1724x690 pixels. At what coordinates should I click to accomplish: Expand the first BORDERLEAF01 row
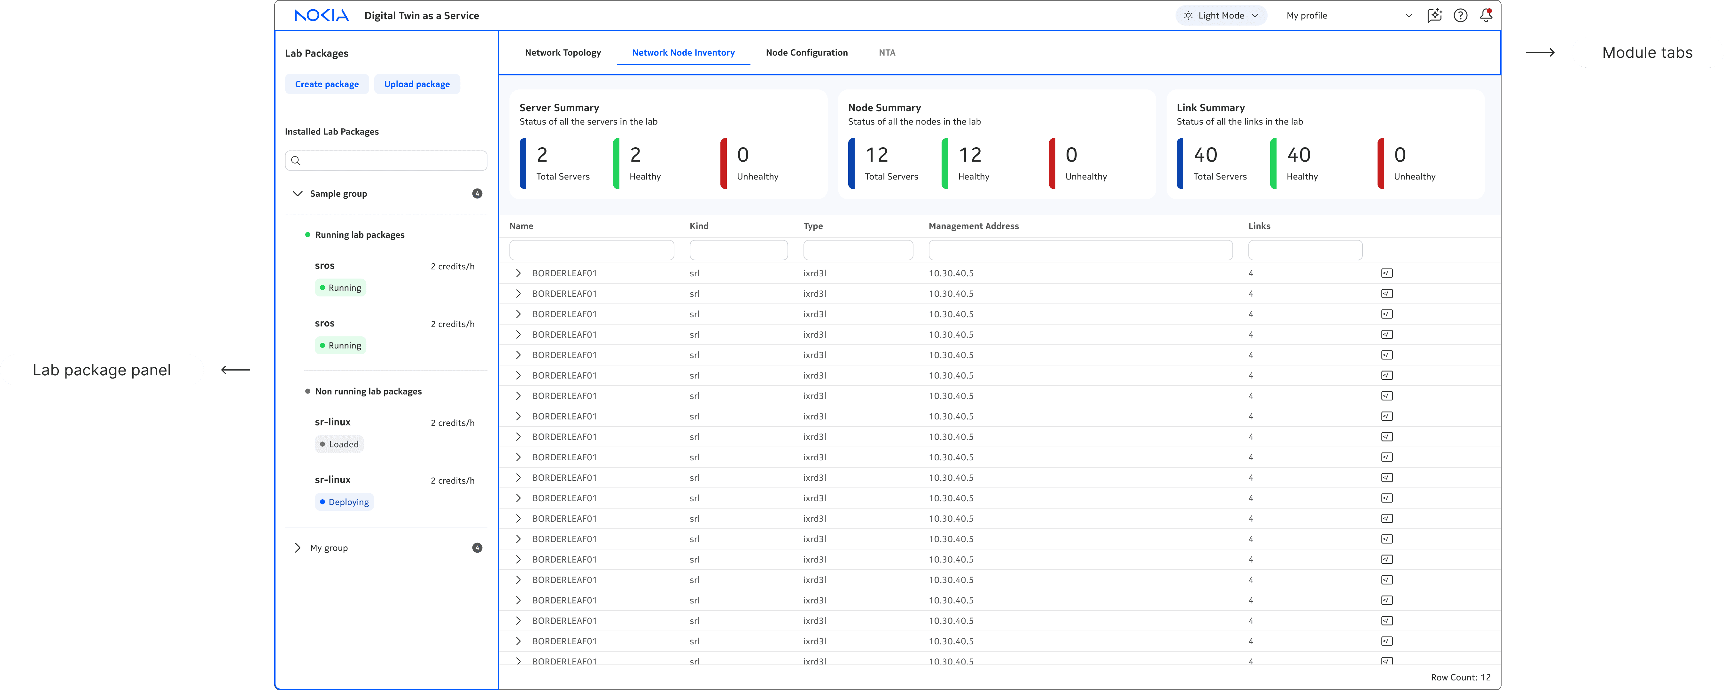tap(518, 273)
